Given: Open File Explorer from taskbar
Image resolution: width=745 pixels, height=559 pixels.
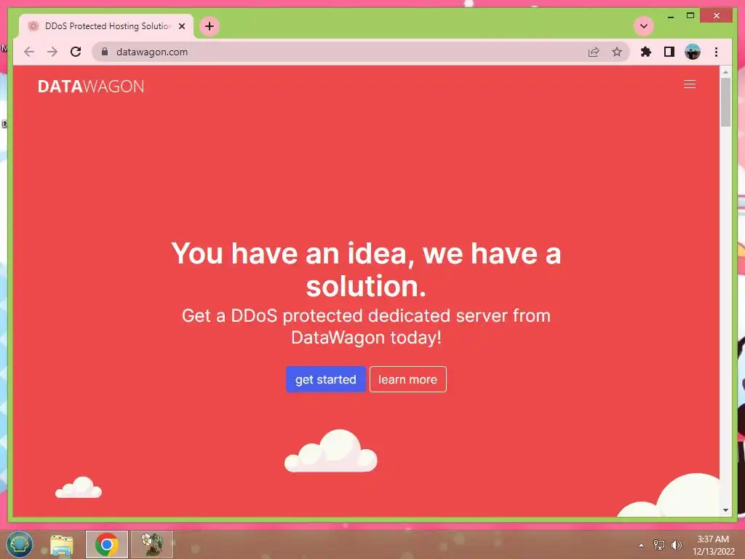Looking at the screenshot, I should coord(62,544).
